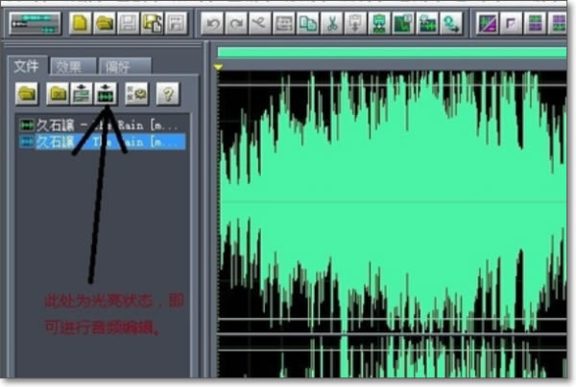Click the New file icon in toolbar
The width and height of the screenshot is (576, 387).
tap(81, 21)
